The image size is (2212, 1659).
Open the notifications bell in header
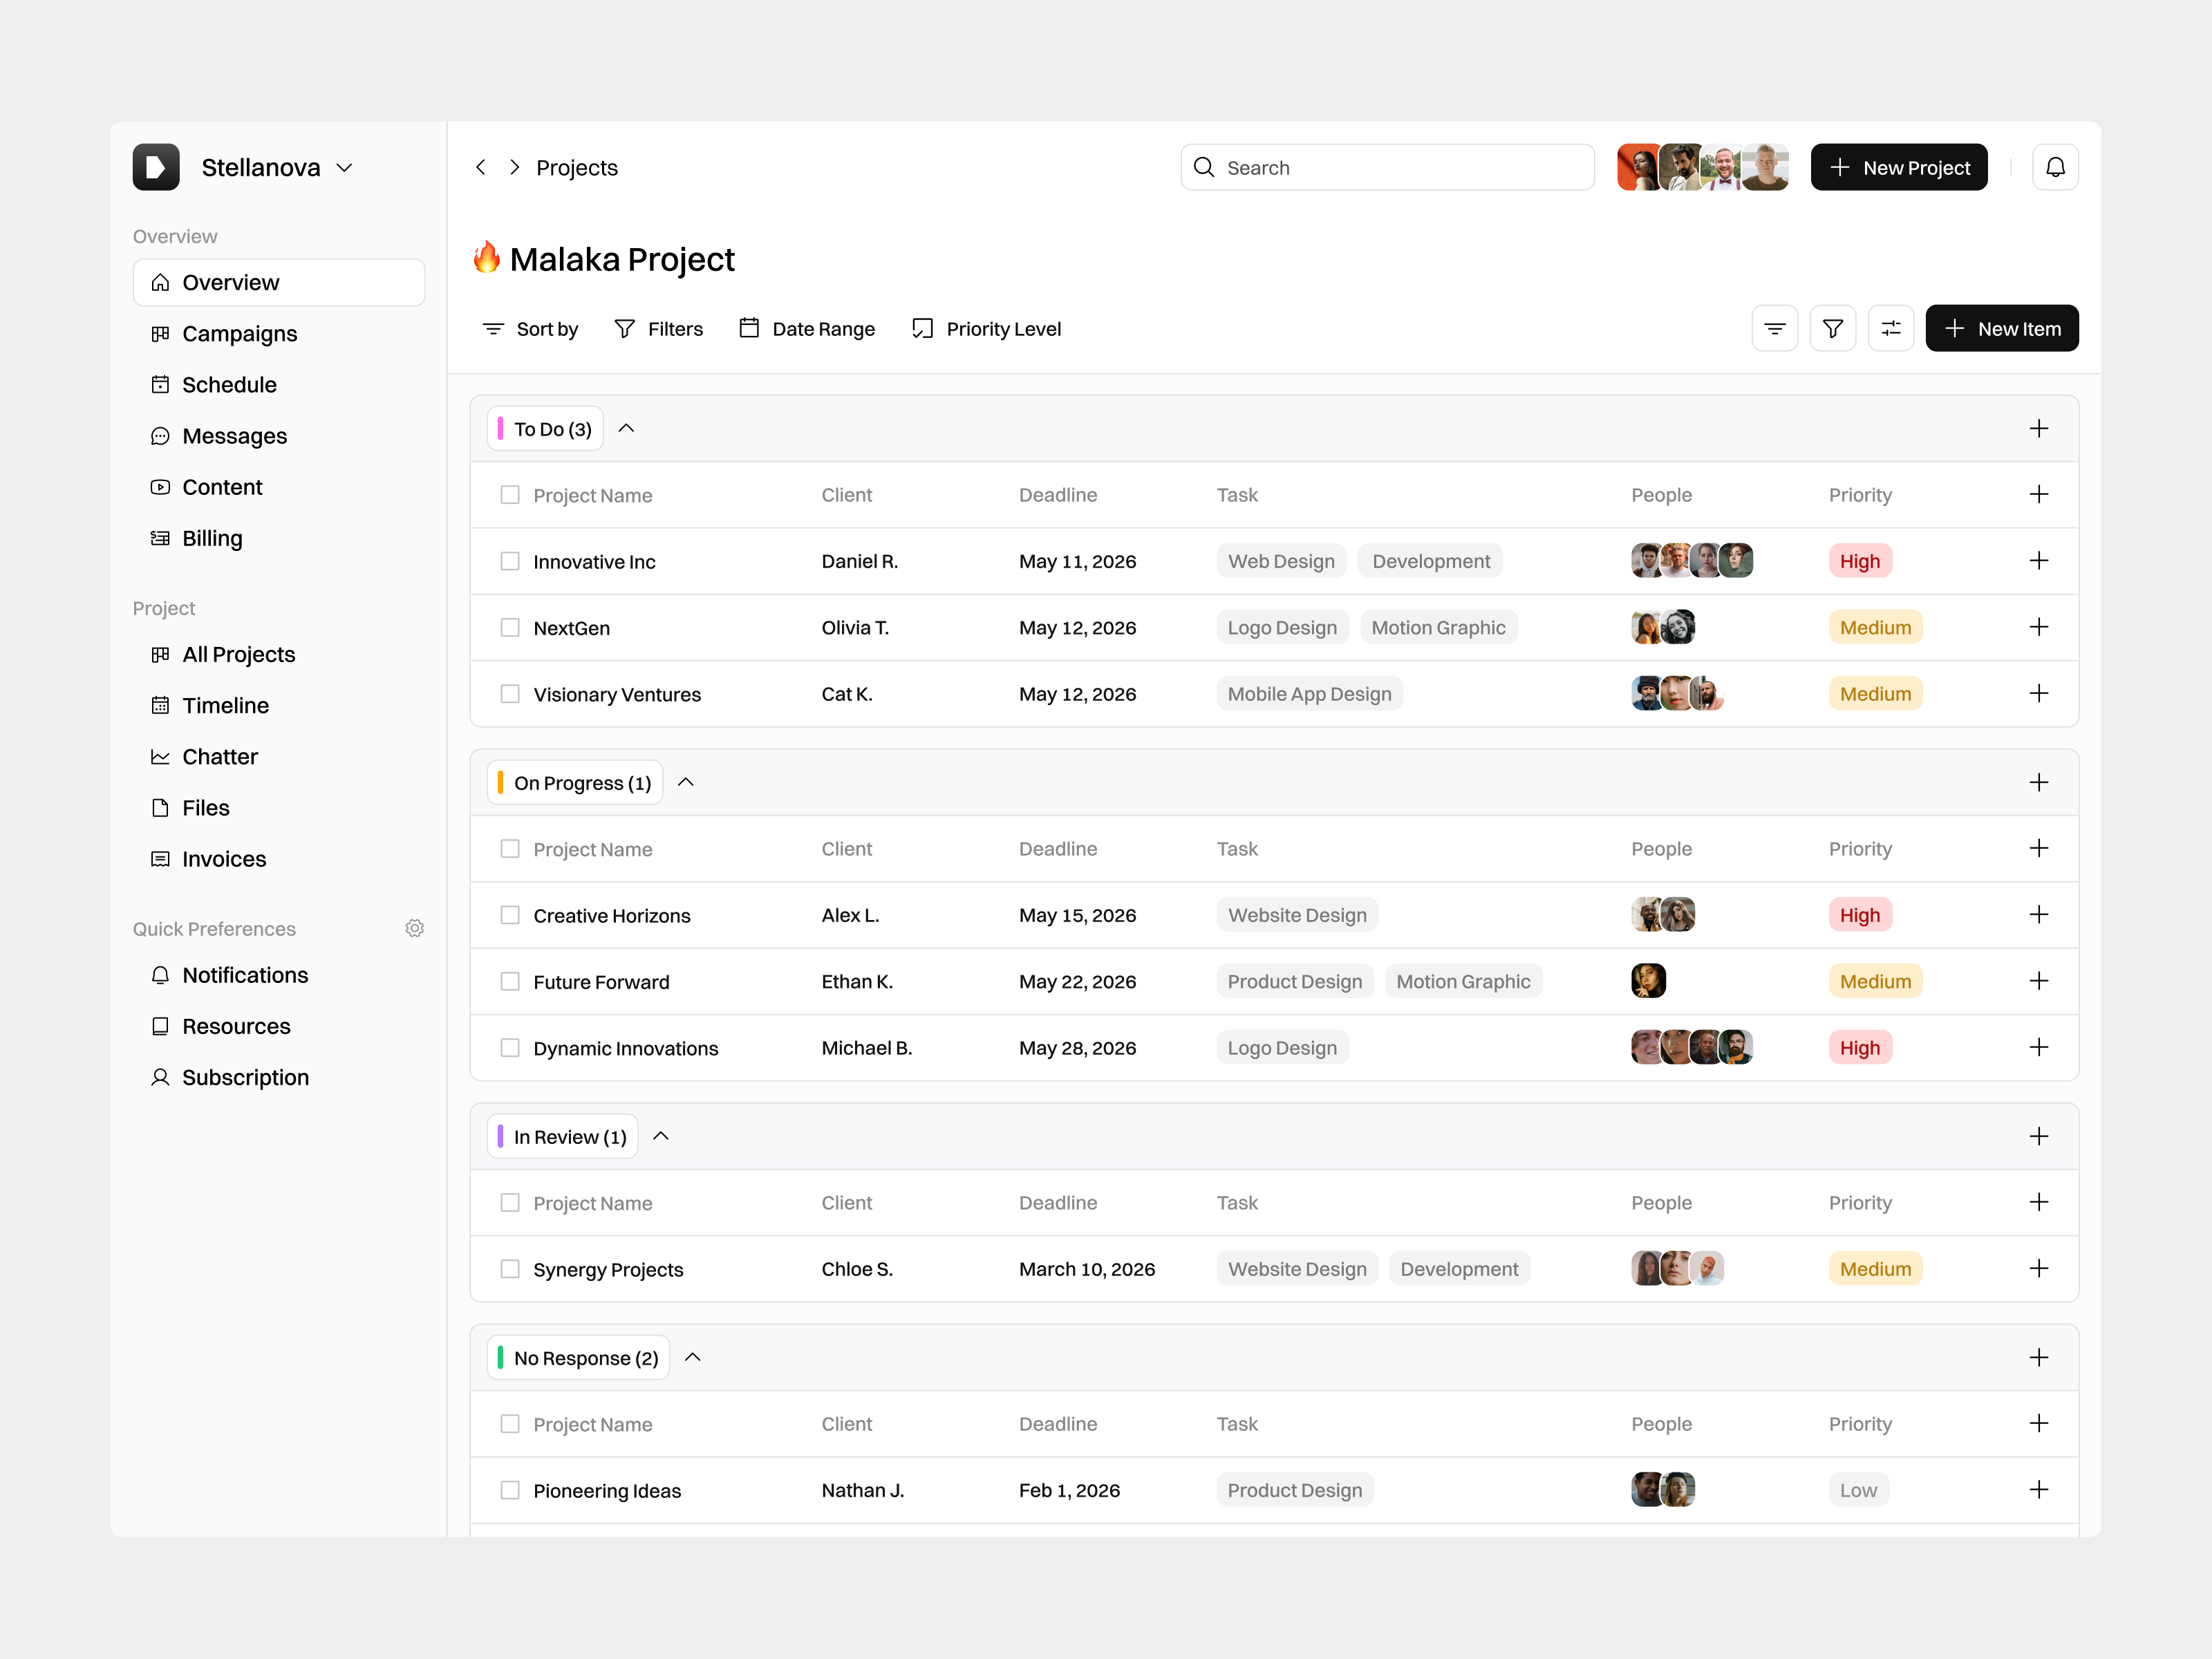pos(2055,167)
